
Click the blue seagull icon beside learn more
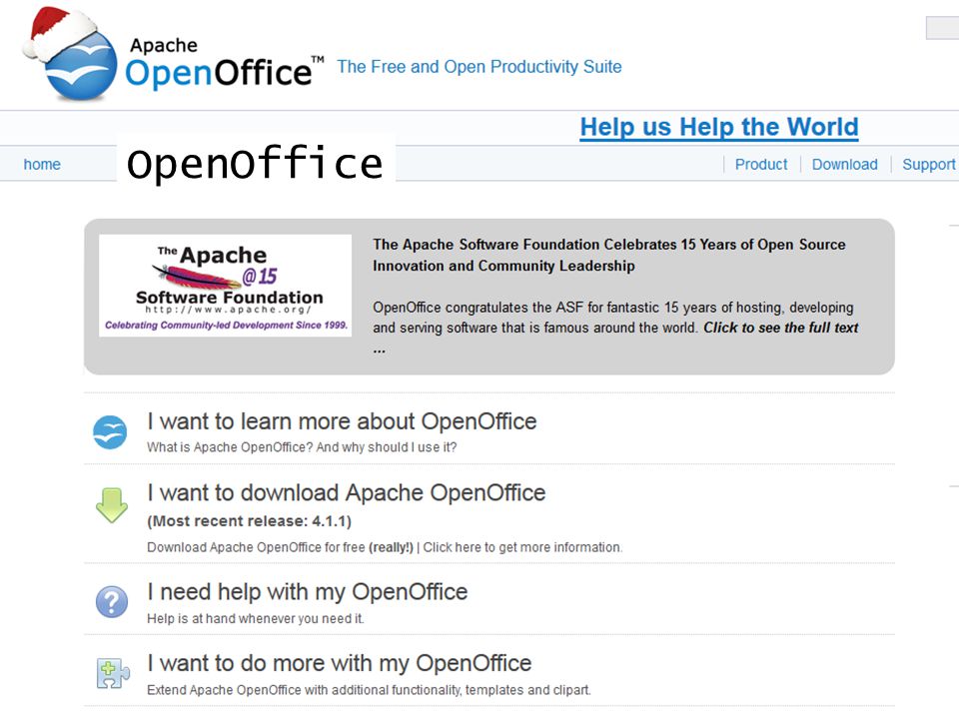click(110, 432)
